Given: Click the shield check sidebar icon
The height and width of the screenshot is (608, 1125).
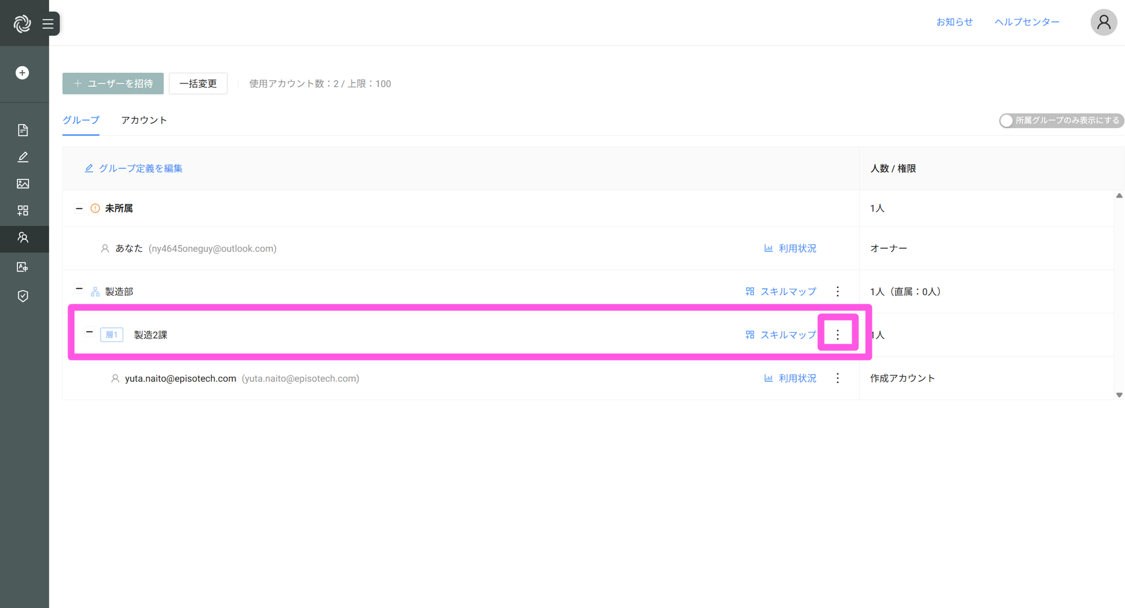Looking at the screenshot, I should (x=22, y=296).
